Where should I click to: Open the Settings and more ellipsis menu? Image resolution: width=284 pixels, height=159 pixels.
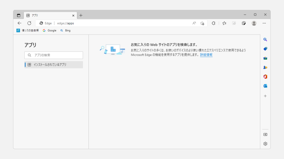264,23
